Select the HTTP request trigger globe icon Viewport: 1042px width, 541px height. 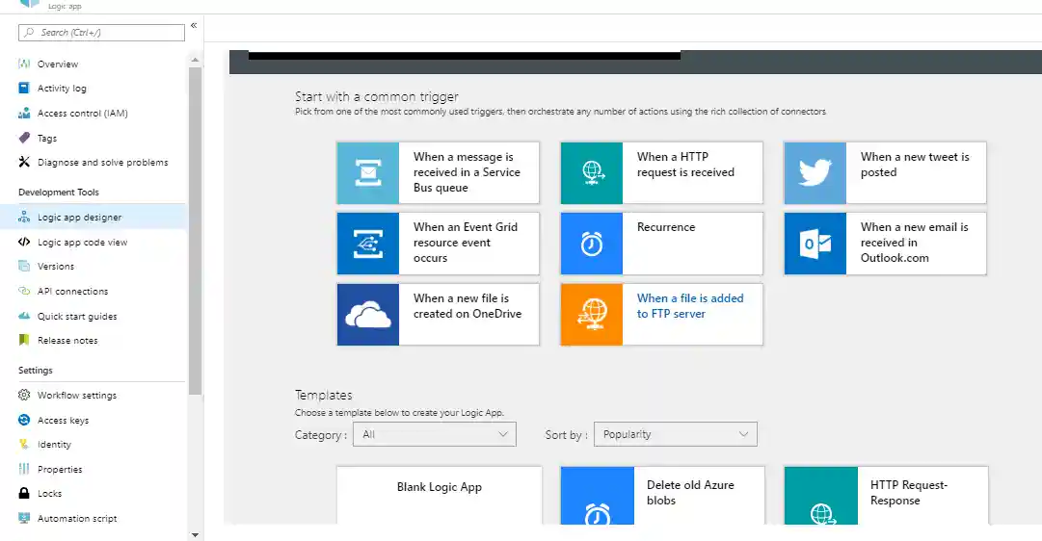click(x=591, y=173)
